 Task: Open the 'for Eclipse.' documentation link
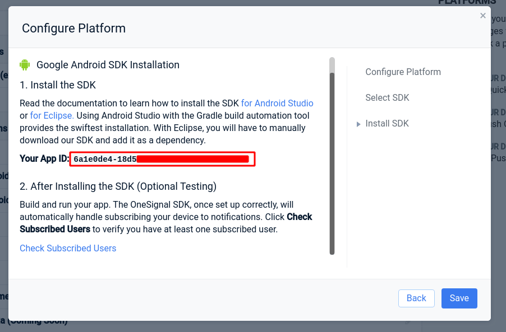coord(52,115)
